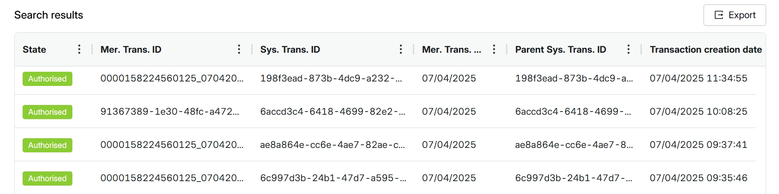Viewport: 779px width, 194px height.
Task: Open transaction 91367389-1e30-48fc-a472 merchant ID
Action: pos(170,112)
